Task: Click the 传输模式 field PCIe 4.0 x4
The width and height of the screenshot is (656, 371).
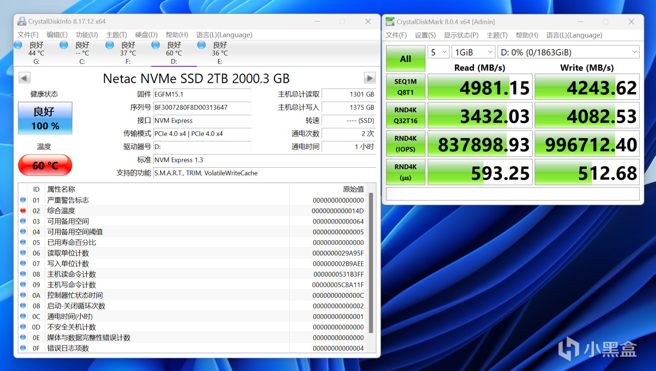Action: [x=202, y=134]
